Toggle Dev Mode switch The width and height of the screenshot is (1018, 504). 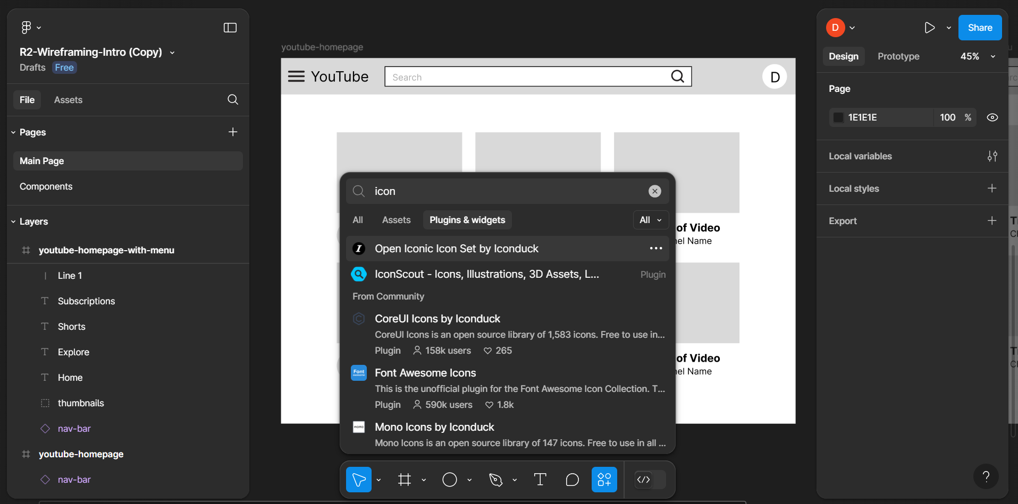coord(650,480)
